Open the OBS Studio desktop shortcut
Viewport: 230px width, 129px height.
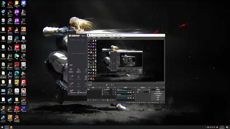point(10,91)
